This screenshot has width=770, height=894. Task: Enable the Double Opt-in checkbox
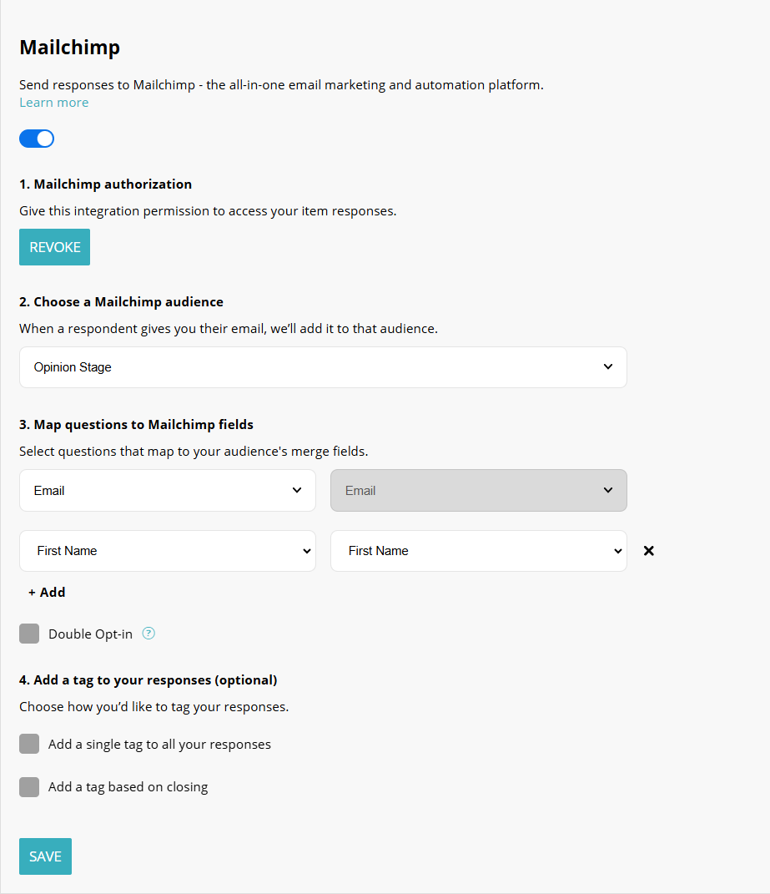point(29,634)
